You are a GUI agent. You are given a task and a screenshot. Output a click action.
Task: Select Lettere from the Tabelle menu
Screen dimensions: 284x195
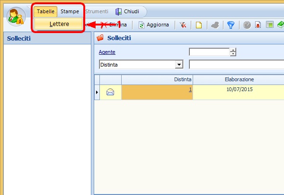tap(59, 25)
